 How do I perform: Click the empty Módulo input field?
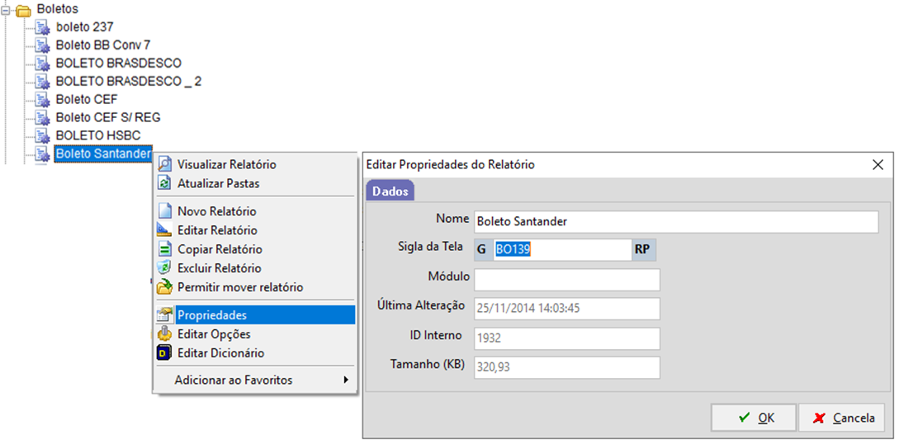pyautogui.click(x=566, y=280)
